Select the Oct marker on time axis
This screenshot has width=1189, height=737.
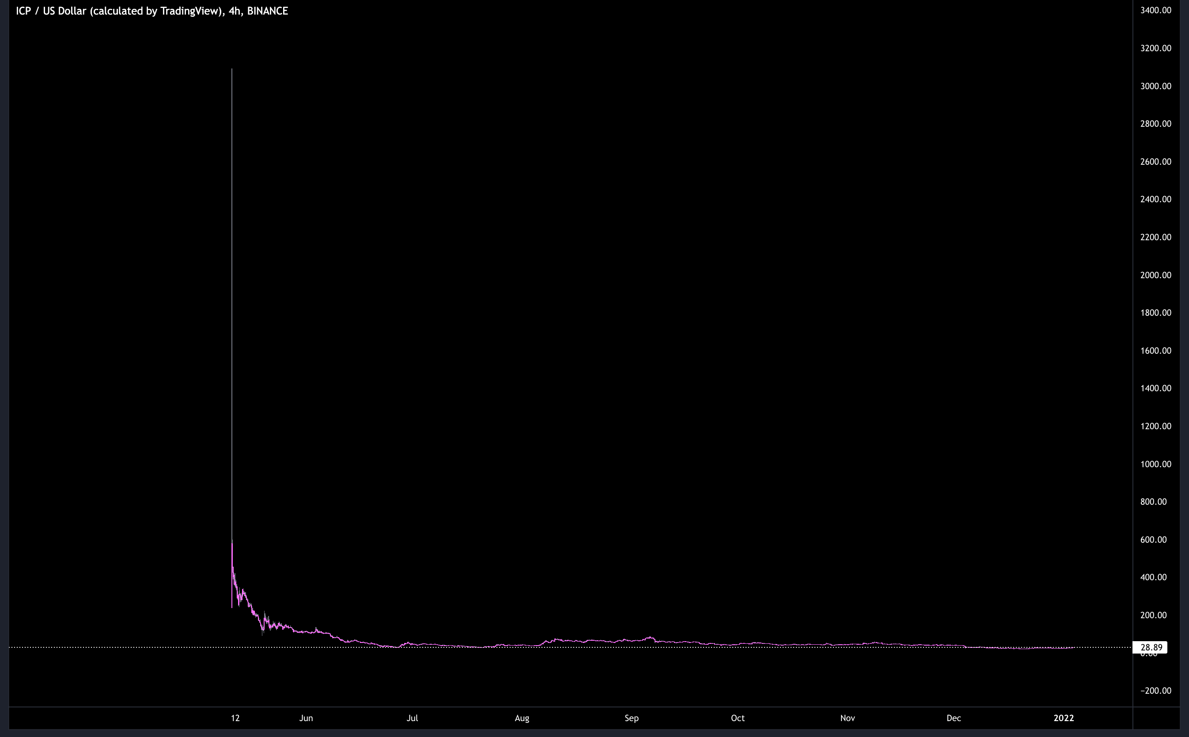[738, 718]
